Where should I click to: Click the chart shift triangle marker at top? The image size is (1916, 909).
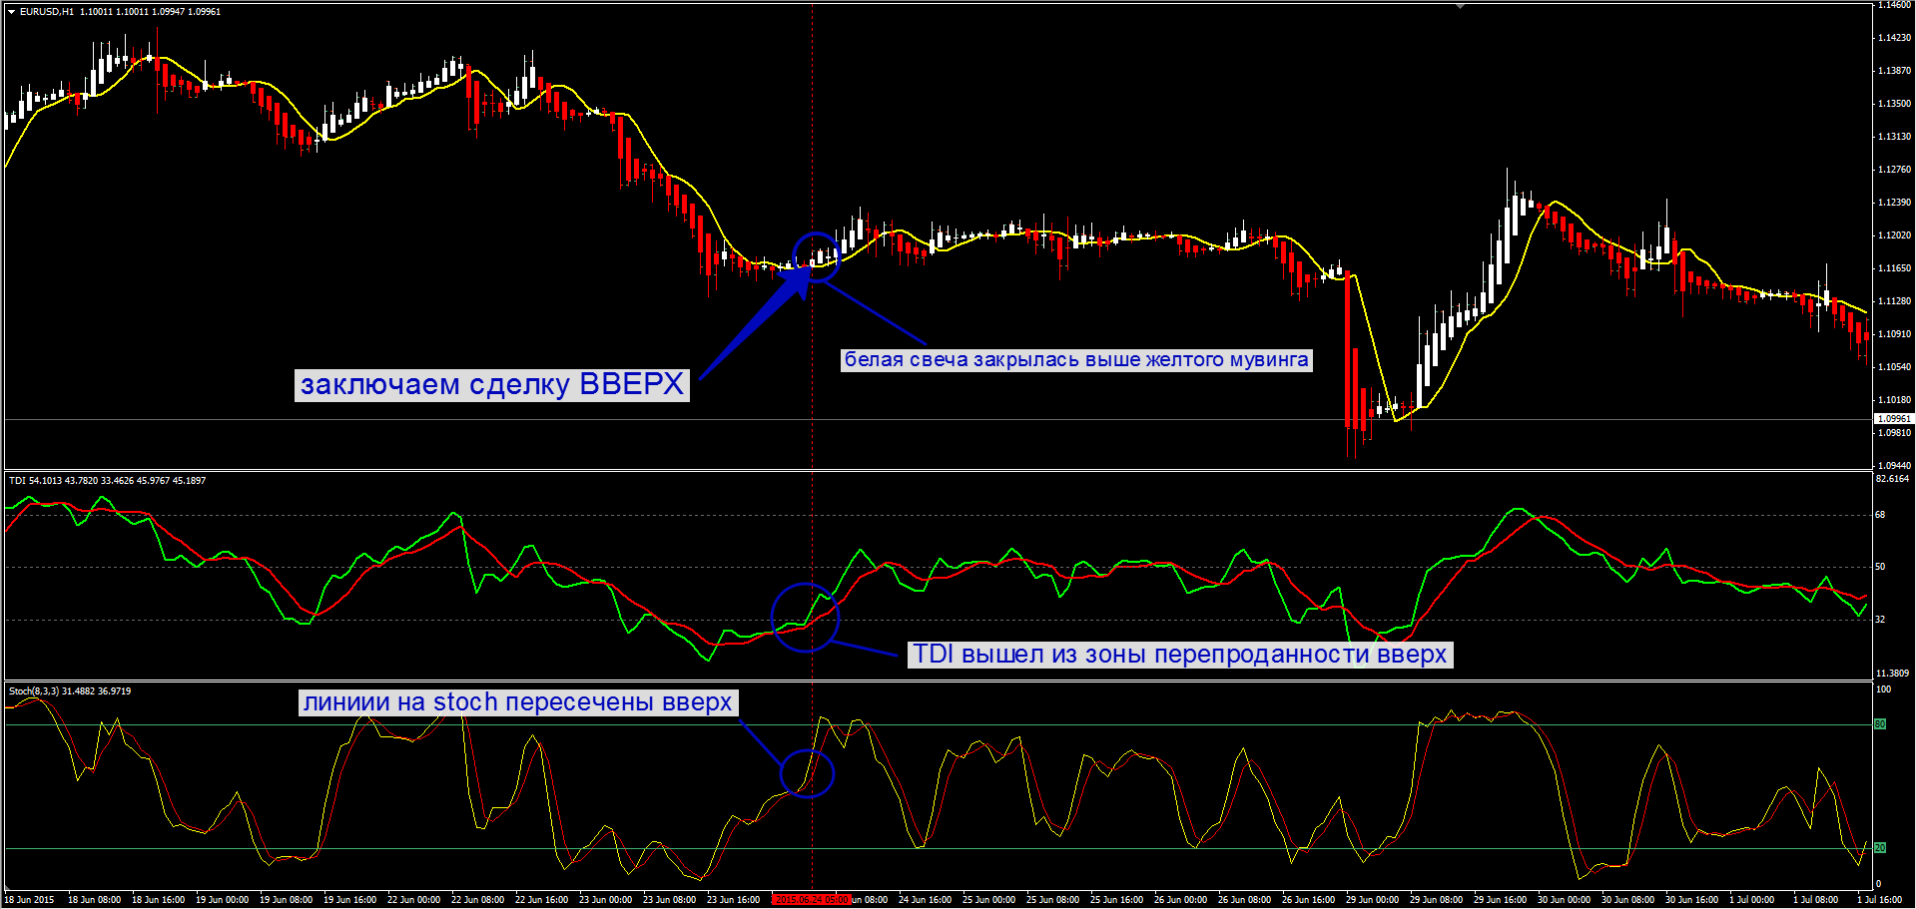(x=1460, y=6)
